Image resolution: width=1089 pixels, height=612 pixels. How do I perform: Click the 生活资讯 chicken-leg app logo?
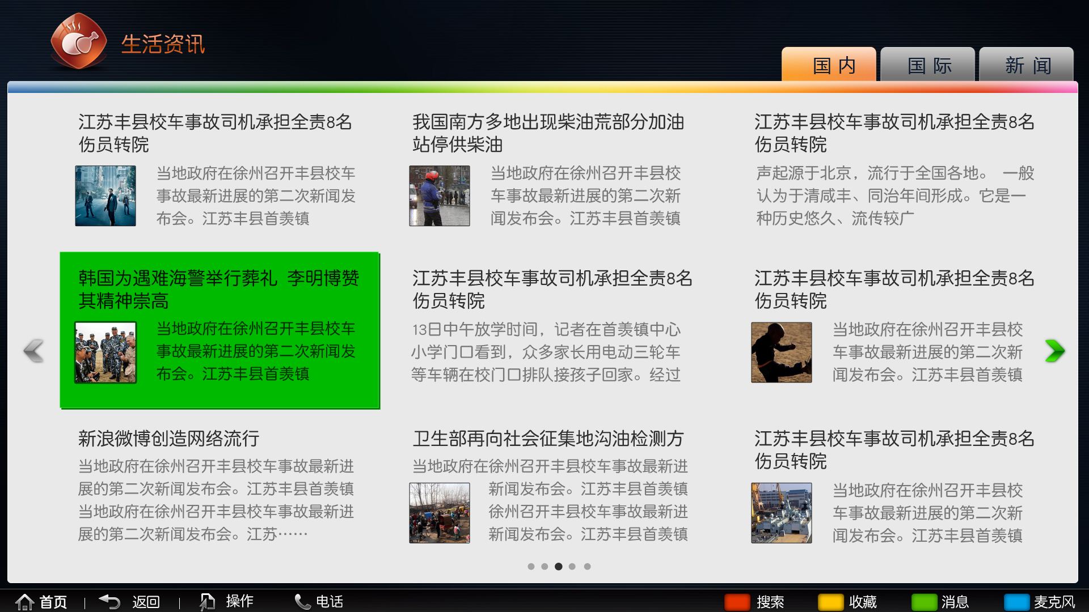[x=79, y=42]
